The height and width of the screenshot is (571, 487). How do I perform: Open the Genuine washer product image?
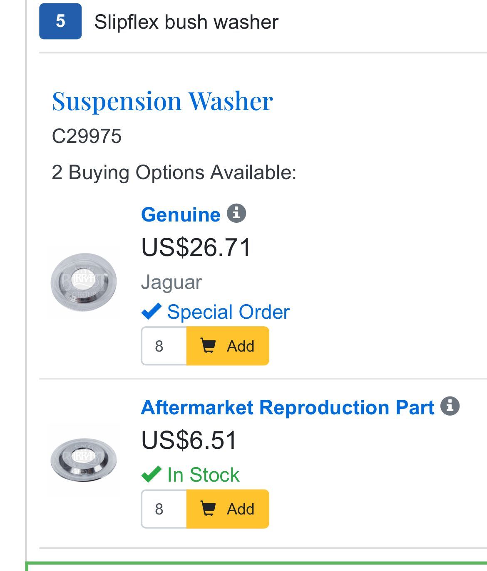[84, 282]
